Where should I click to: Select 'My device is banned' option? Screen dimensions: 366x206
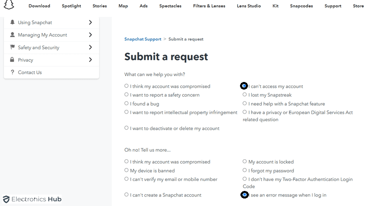pos(126,170)
